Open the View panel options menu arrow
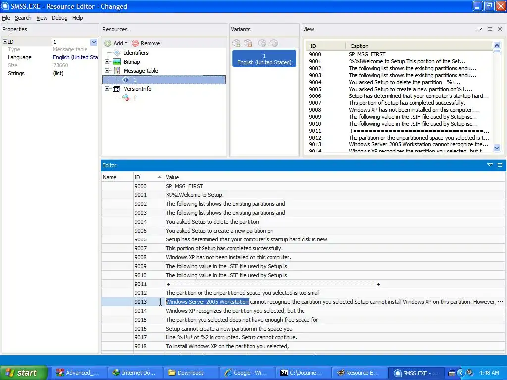The image size is (507, 380). [480, 29]
